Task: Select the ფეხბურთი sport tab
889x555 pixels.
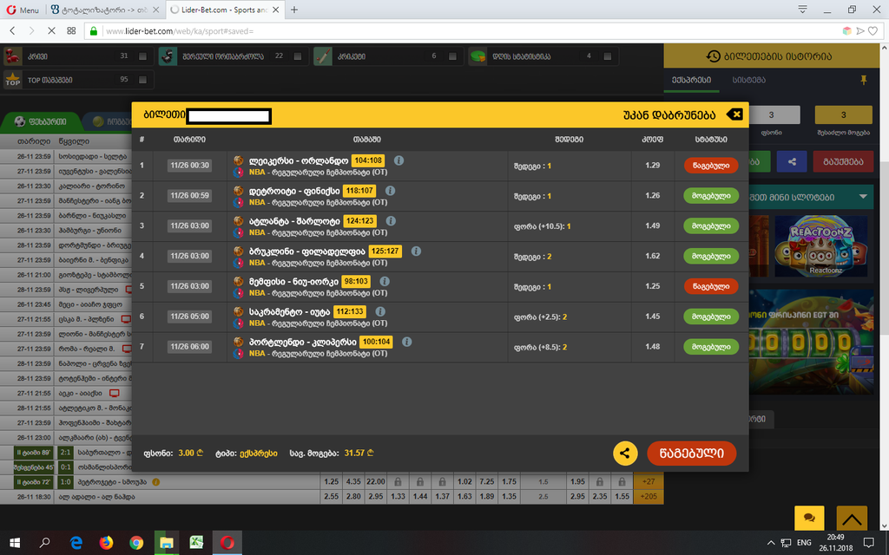Action: click(41, 121)
